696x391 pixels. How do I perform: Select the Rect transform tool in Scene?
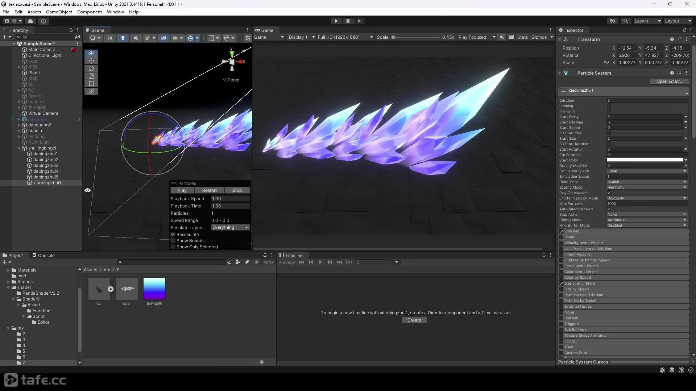click(91, 84)
